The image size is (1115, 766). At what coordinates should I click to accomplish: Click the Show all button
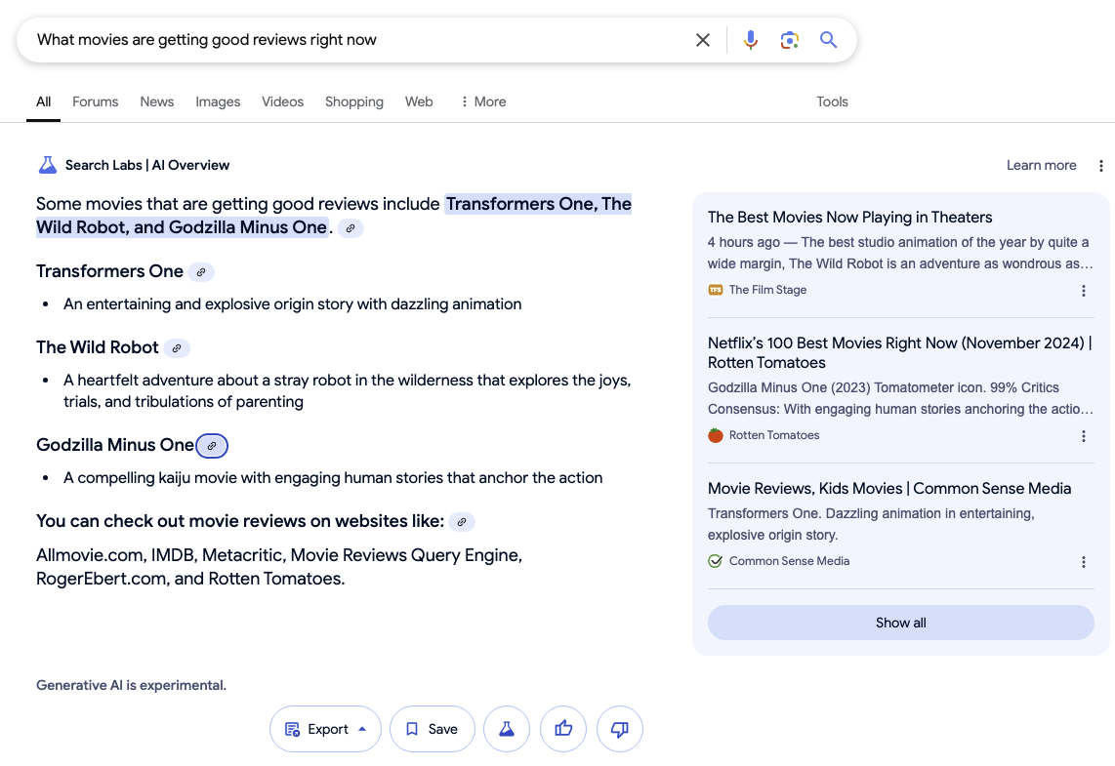pyautogui.click(x=900, y=622)
